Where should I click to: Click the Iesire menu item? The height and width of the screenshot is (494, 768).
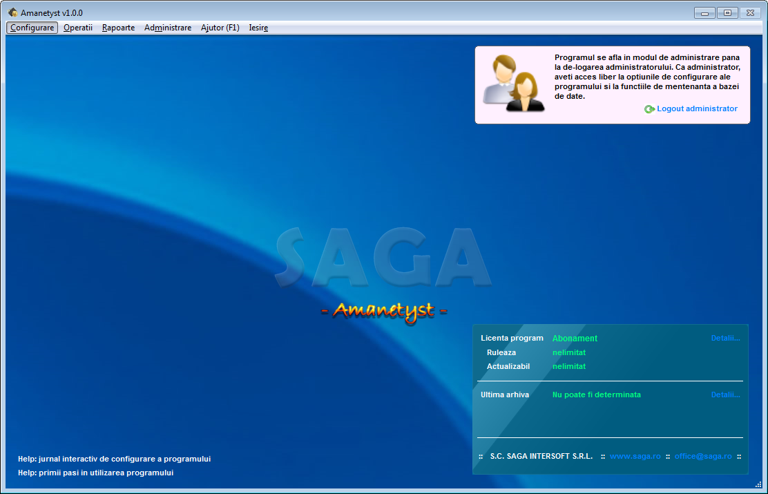(258, 28)
